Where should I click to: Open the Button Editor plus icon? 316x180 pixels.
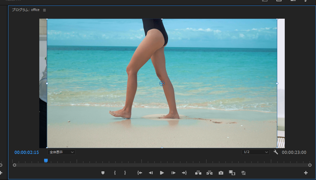pyautogui.click(x=306, y=173)
